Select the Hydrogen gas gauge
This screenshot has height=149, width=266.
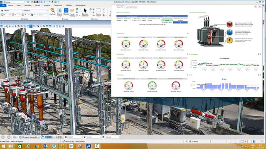[x=126, y=44]
